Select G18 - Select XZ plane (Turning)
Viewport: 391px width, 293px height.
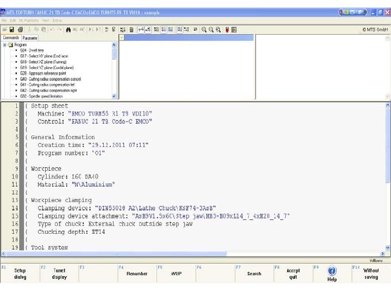[43, 62]
